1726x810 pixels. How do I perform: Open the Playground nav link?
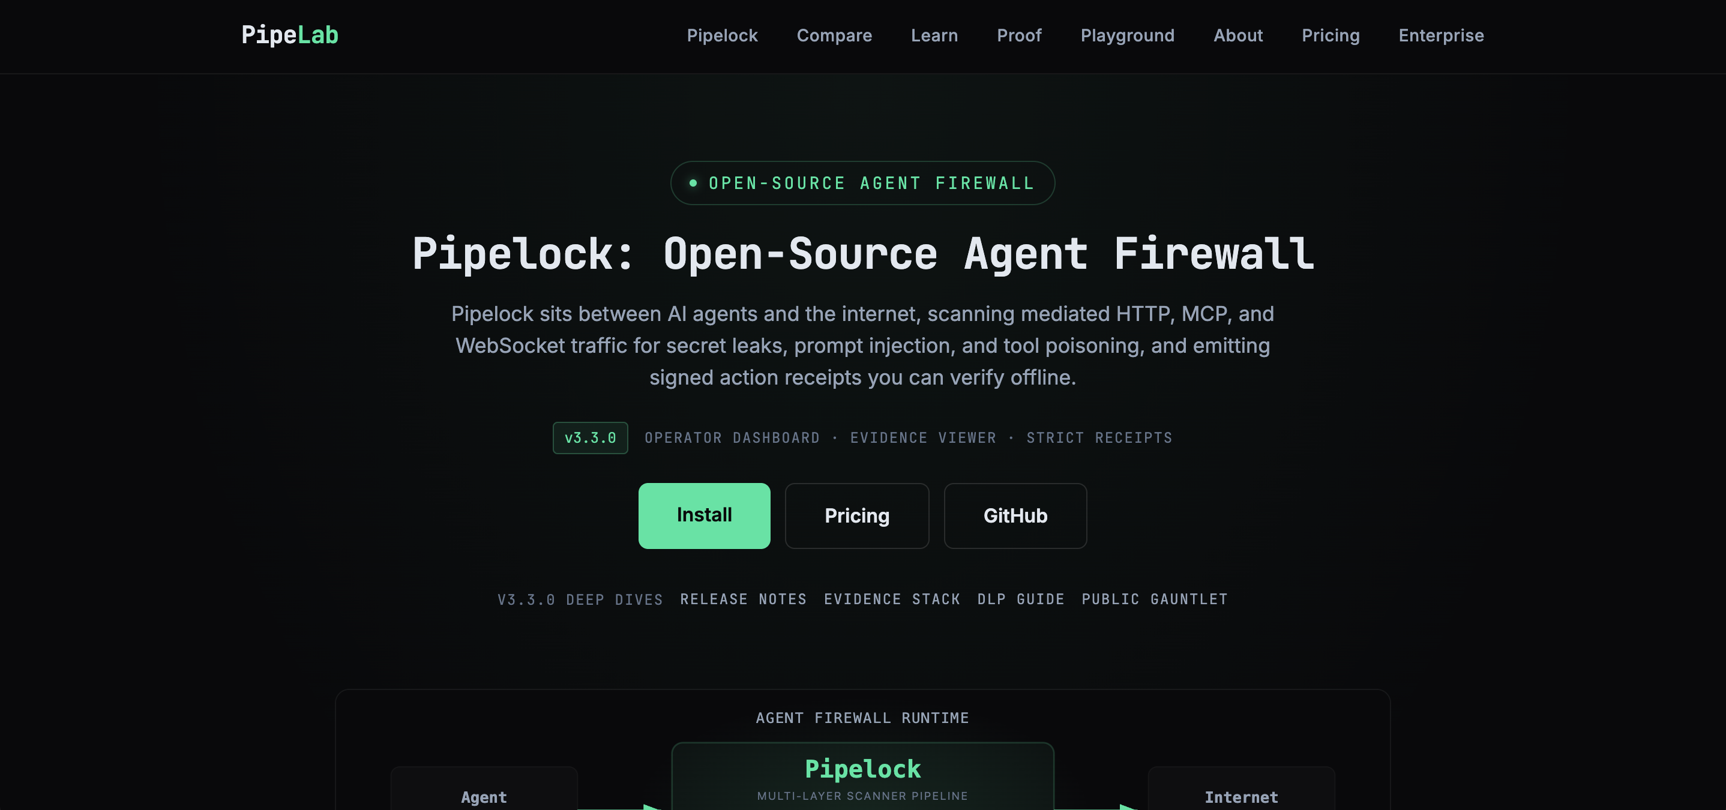[x=1127, y=35]
